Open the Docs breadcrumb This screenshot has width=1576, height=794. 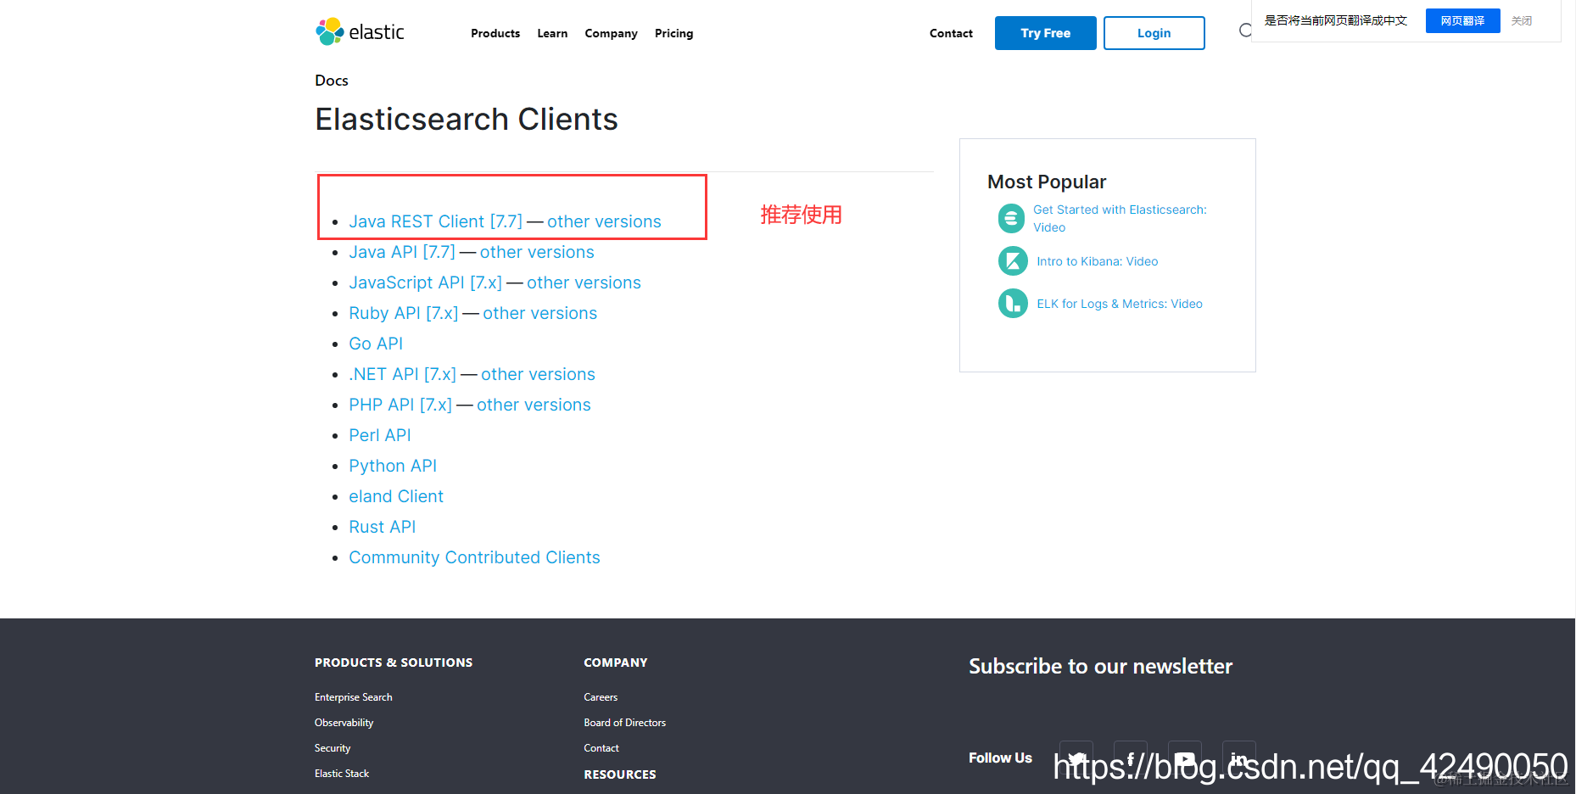click(x=332, y=81)
